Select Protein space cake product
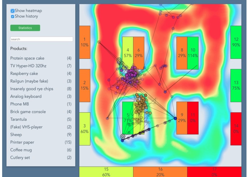This screenshot has width=249, height=177. pos(41,58)
